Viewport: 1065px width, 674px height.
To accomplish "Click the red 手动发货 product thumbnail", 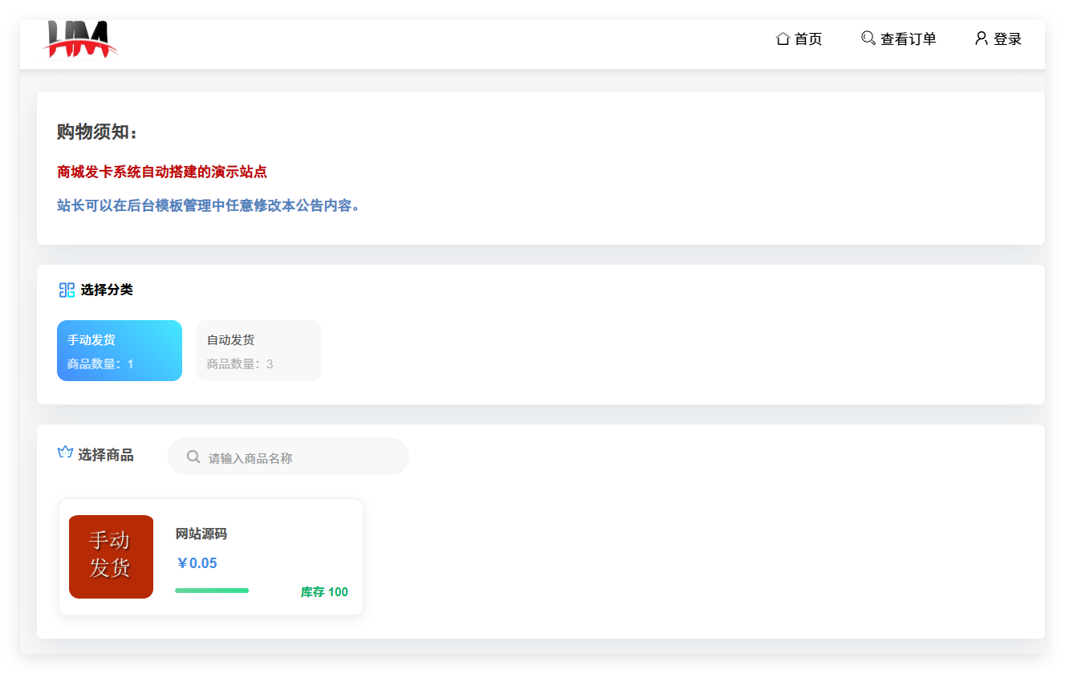I will coord(111,556).
